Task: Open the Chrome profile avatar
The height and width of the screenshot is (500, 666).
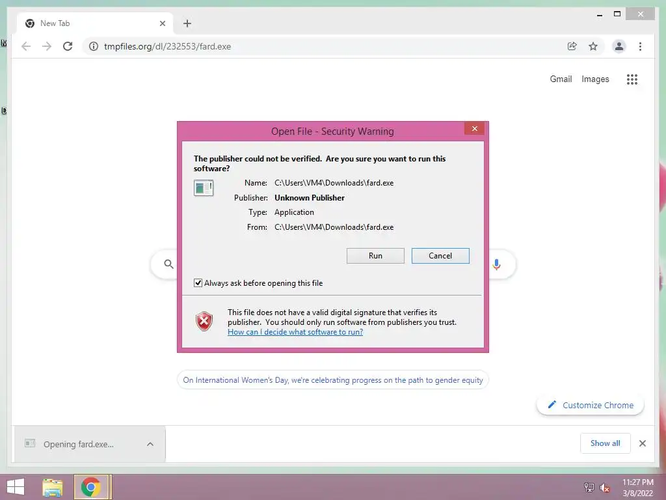Action: point(619,46)
